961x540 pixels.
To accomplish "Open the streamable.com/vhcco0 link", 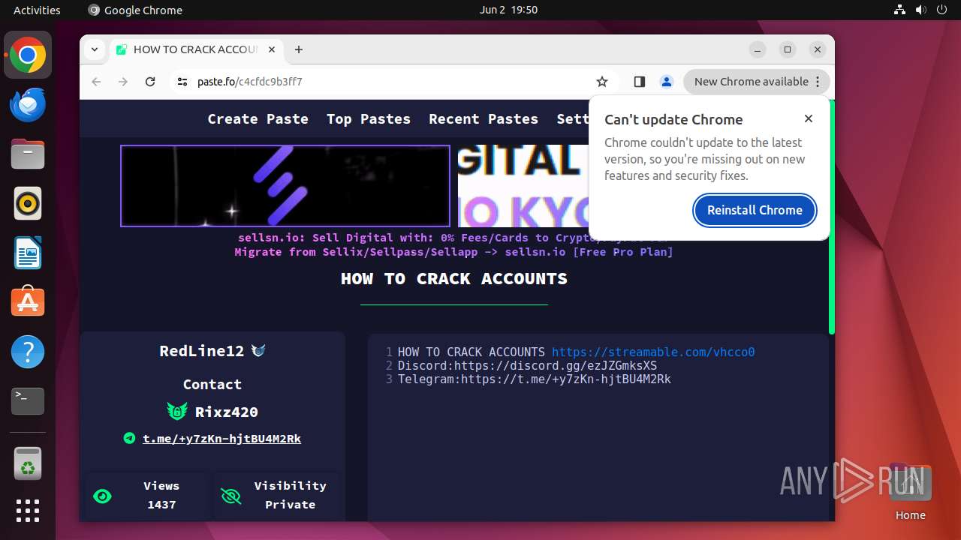I will [653, 352].
